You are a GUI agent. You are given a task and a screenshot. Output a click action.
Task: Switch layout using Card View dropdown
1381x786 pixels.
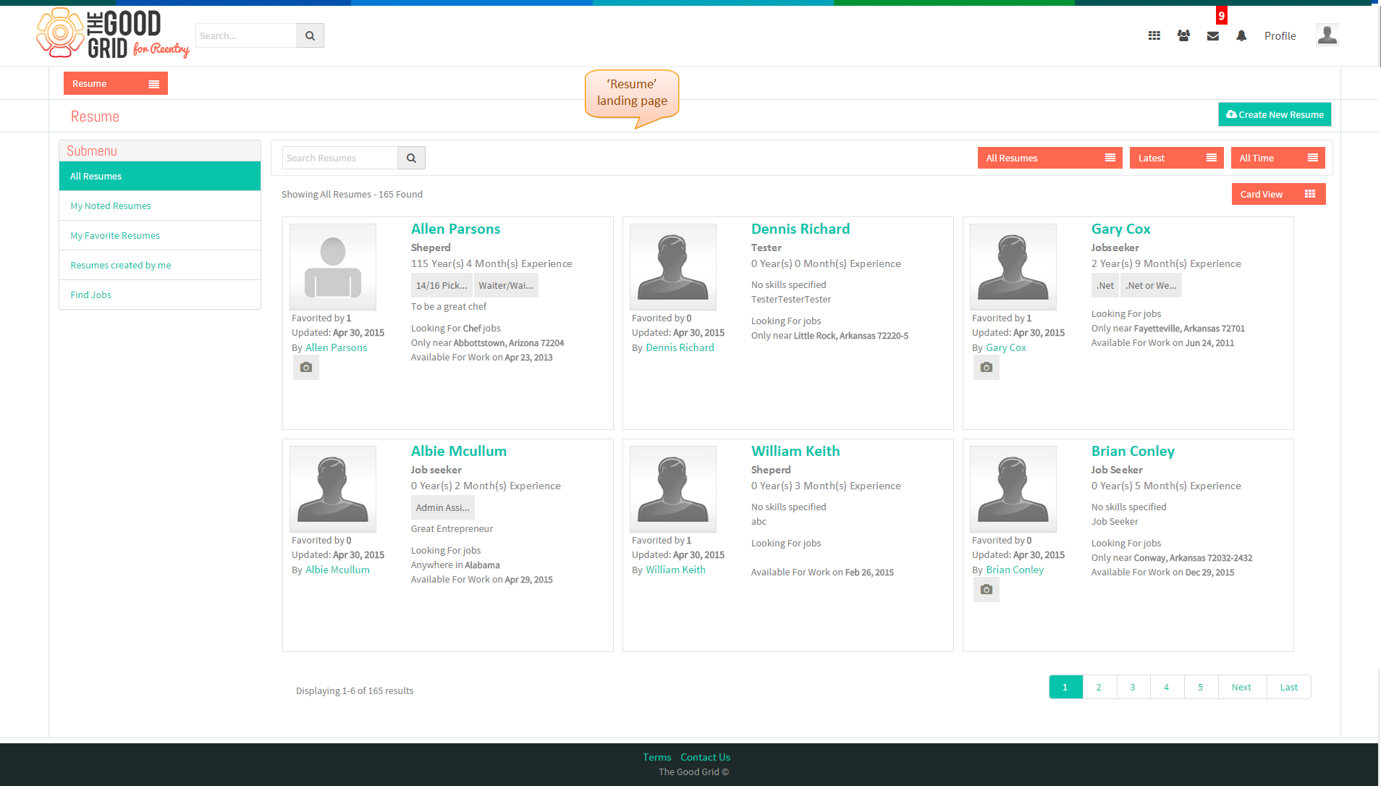coord(1279,194)
